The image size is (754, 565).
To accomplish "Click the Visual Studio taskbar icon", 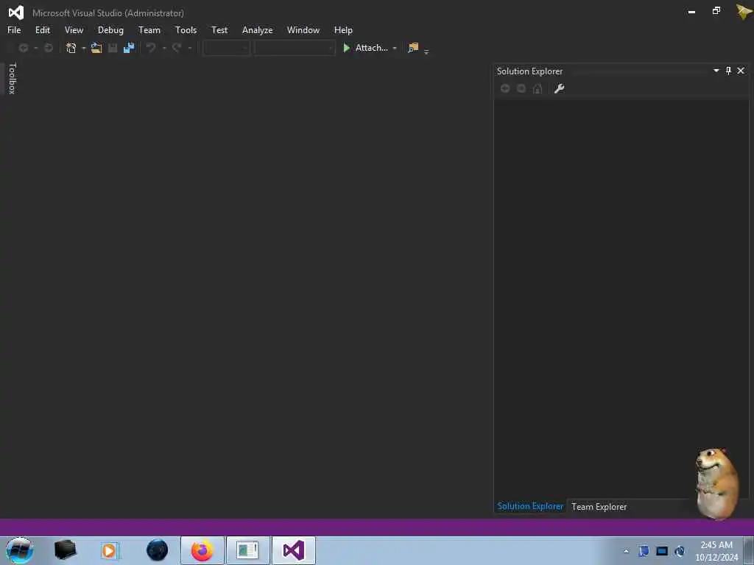I will point(294,550).
